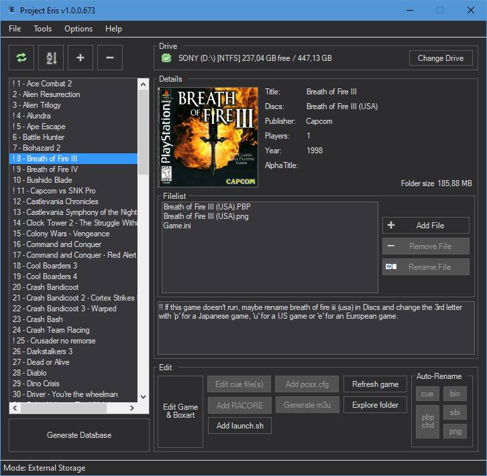The width and height of the screenshot is (487, 476).
Task: Select '20 - Crash Bandicoot' game
Action: pos(73,287)
